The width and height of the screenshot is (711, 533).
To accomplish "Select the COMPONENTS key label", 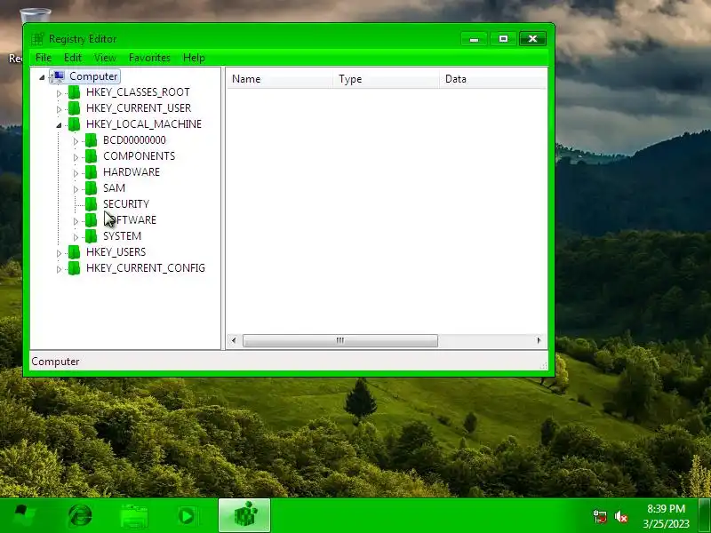I will point(140,156).
